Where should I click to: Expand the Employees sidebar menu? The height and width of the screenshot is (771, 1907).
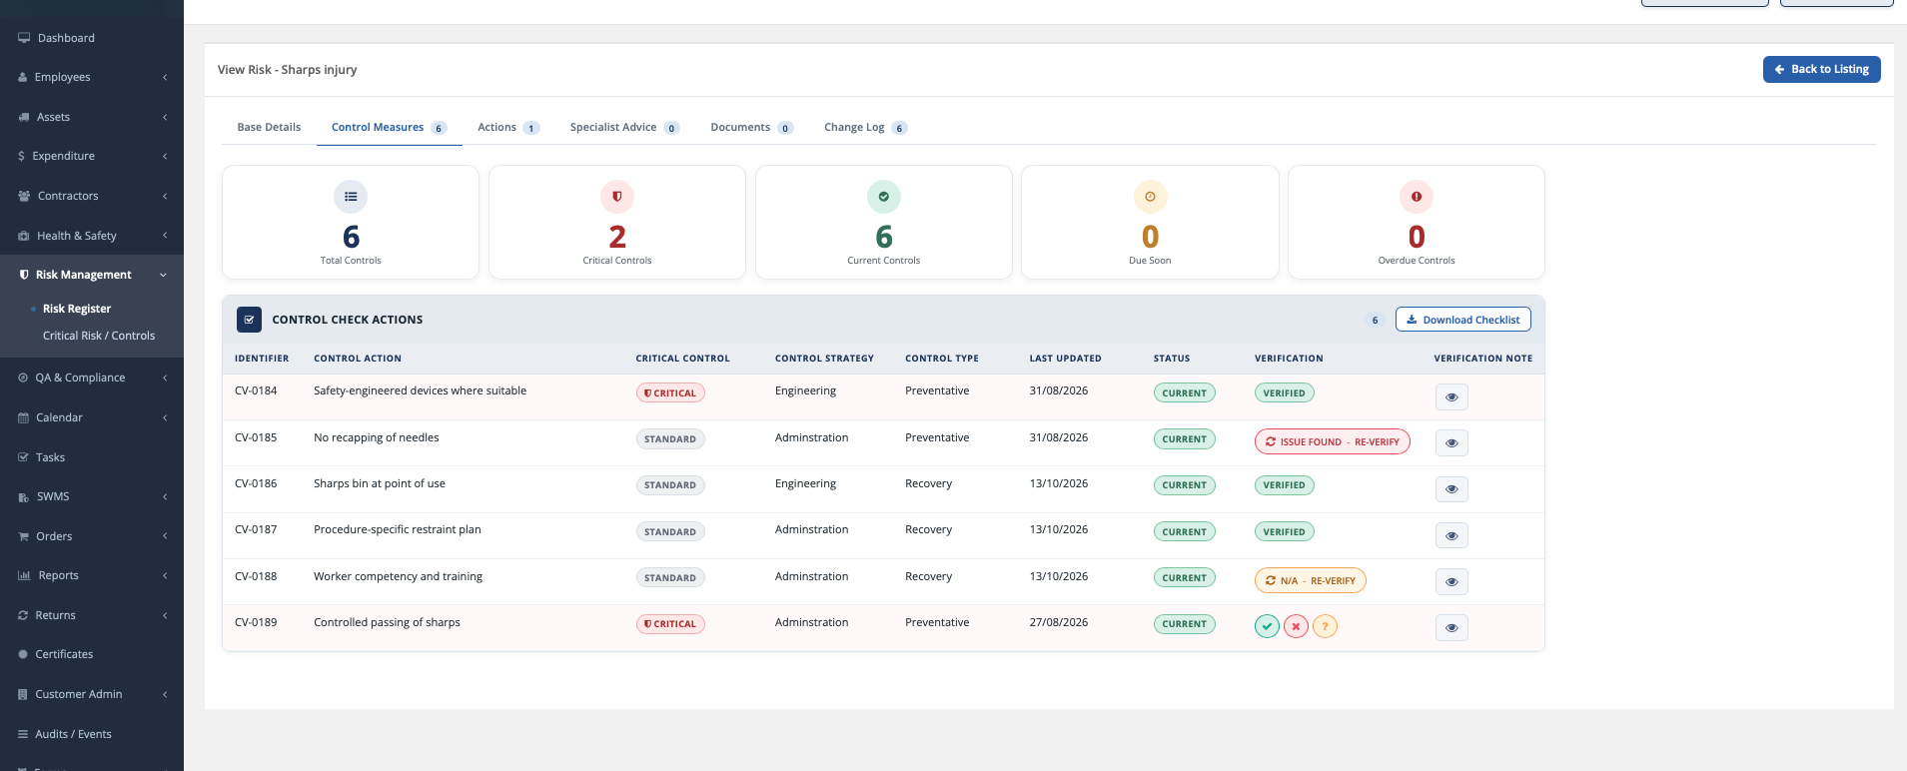tap(92, 77)
